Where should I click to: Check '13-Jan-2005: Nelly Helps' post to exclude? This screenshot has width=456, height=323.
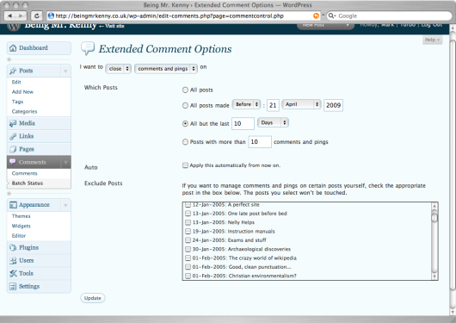pos(188,222)
